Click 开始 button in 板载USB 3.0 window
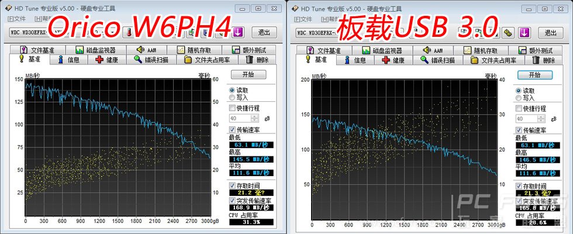The width and height of the screenshot is (573, 234). click(x=535, y=75)
